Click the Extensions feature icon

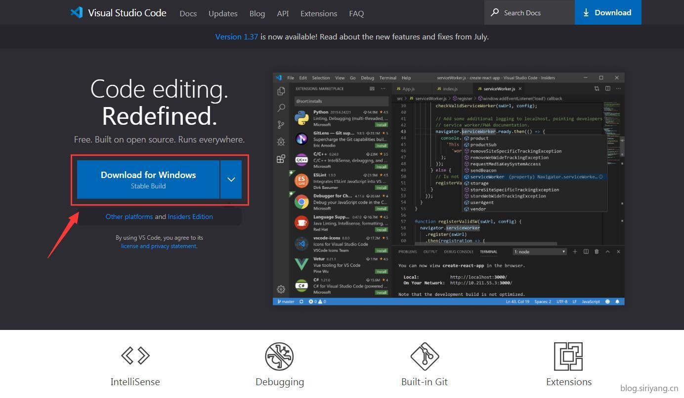pyautogui.click(x=568, y=356)
